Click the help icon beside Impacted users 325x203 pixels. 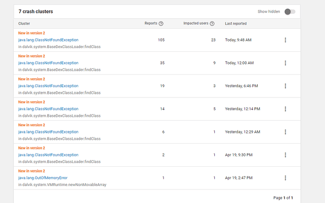(212, 24)
